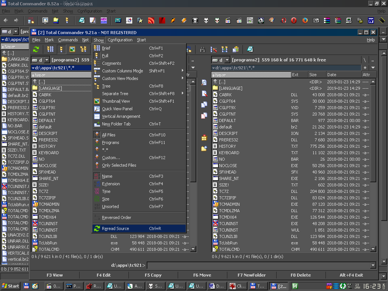Click the calculator icon in the 8.52a toolbar

(118, 20)
